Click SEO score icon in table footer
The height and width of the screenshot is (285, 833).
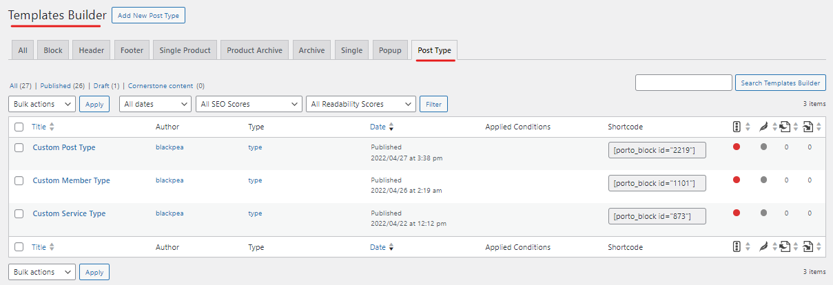tap(737, 247)
